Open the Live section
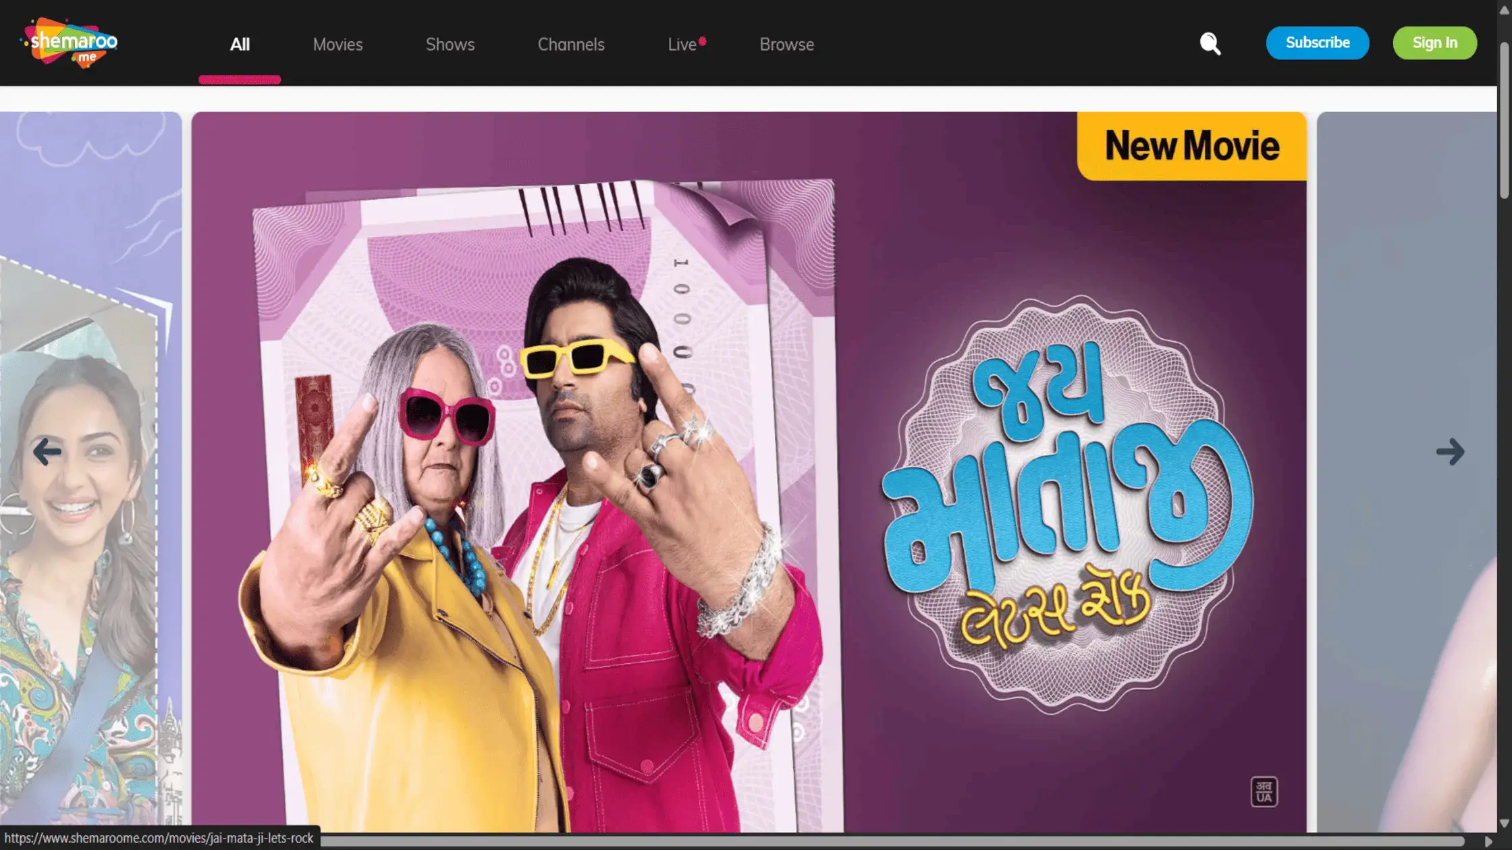Image resolution: width=1512 pixels, height=850 pixels. [x=682, y=44]
